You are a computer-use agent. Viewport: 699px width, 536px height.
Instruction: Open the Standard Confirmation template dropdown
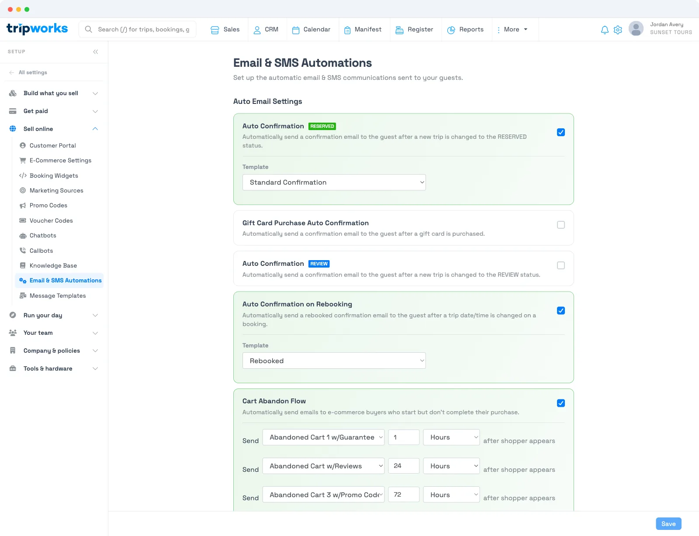pyautogui.click(x=334, y=182)
